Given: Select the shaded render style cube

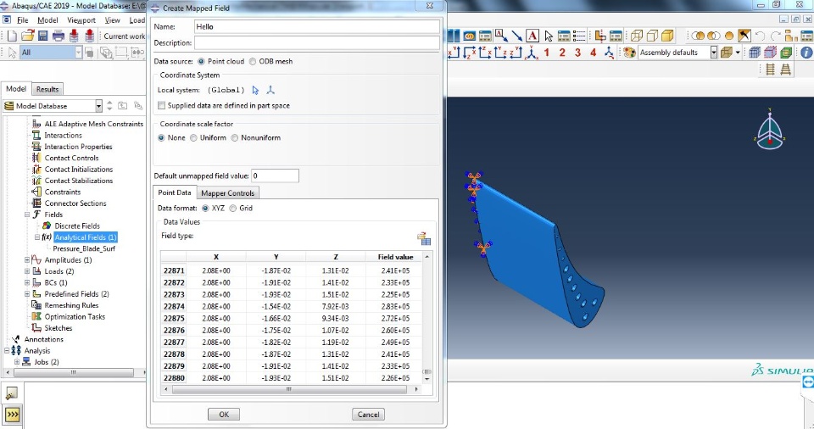Looking at the screenshot, I should coord(667,36).
